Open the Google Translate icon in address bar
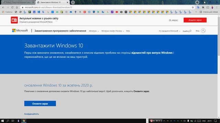The image size is (220, 123). click(198, 8)
